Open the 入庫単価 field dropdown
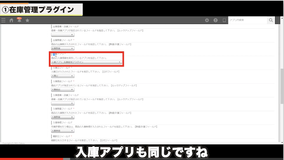 pyautogui.click(x=63, y=131)
